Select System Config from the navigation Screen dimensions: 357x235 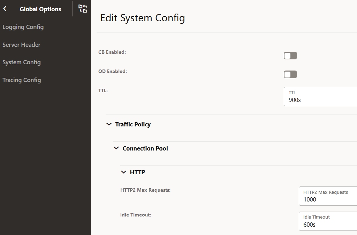click(21, 62)
